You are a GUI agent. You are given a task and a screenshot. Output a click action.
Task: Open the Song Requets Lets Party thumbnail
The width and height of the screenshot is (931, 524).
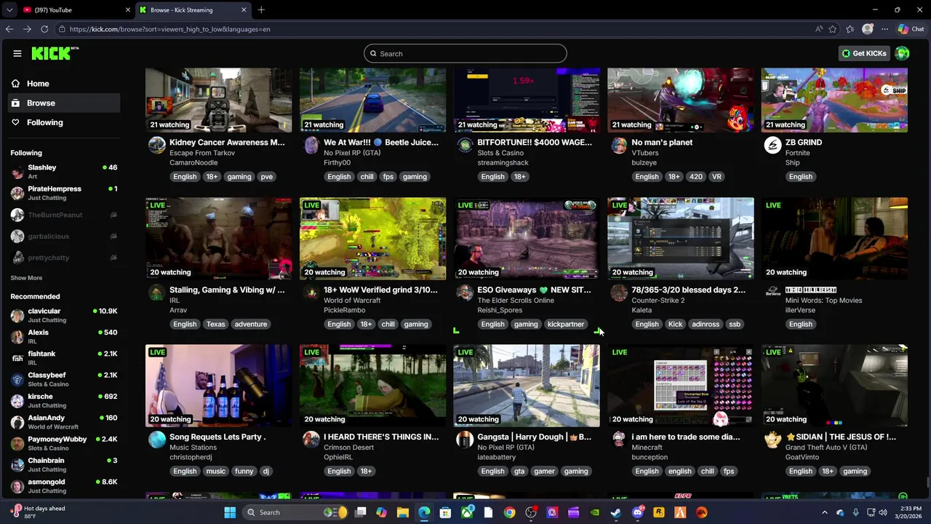(x=218, y=386)
